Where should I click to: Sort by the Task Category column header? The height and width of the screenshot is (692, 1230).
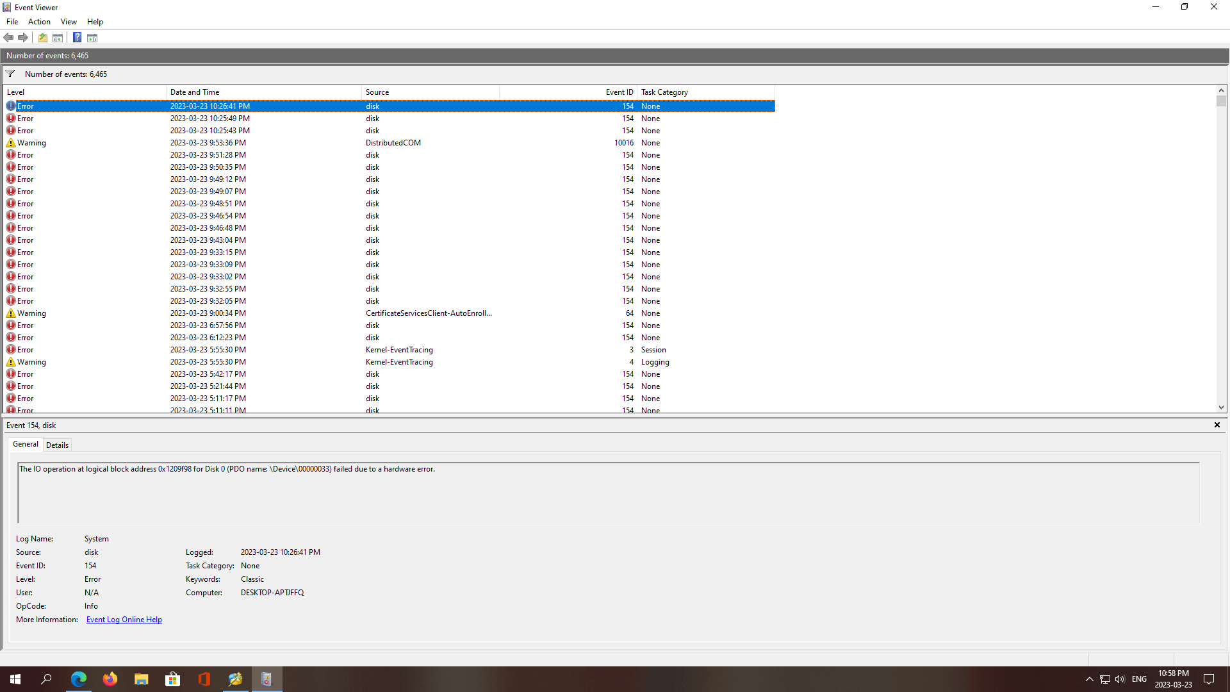706,92
